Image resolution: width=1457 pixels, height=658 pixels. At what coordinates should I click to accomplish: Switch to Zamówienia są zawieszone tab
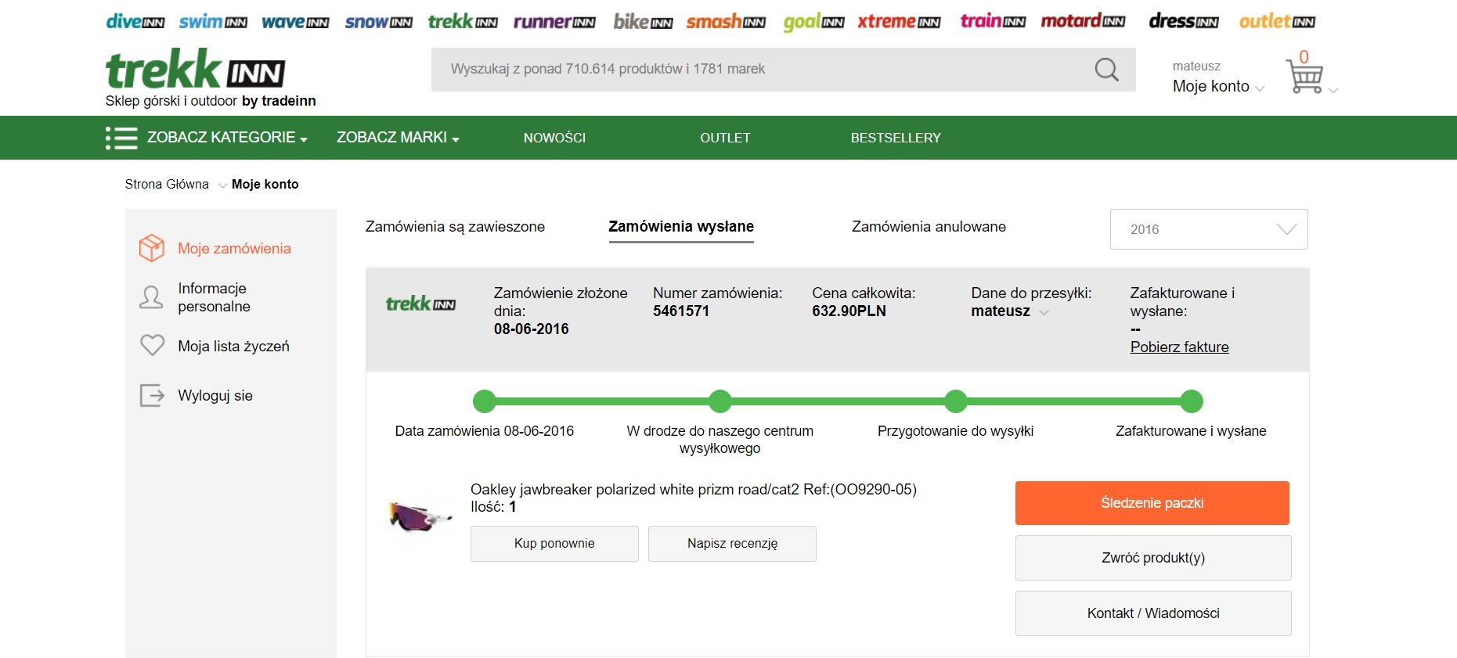pos(455,227)
